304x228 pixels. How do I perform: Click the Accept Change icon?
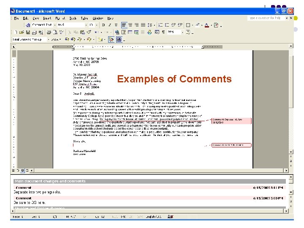79,40
